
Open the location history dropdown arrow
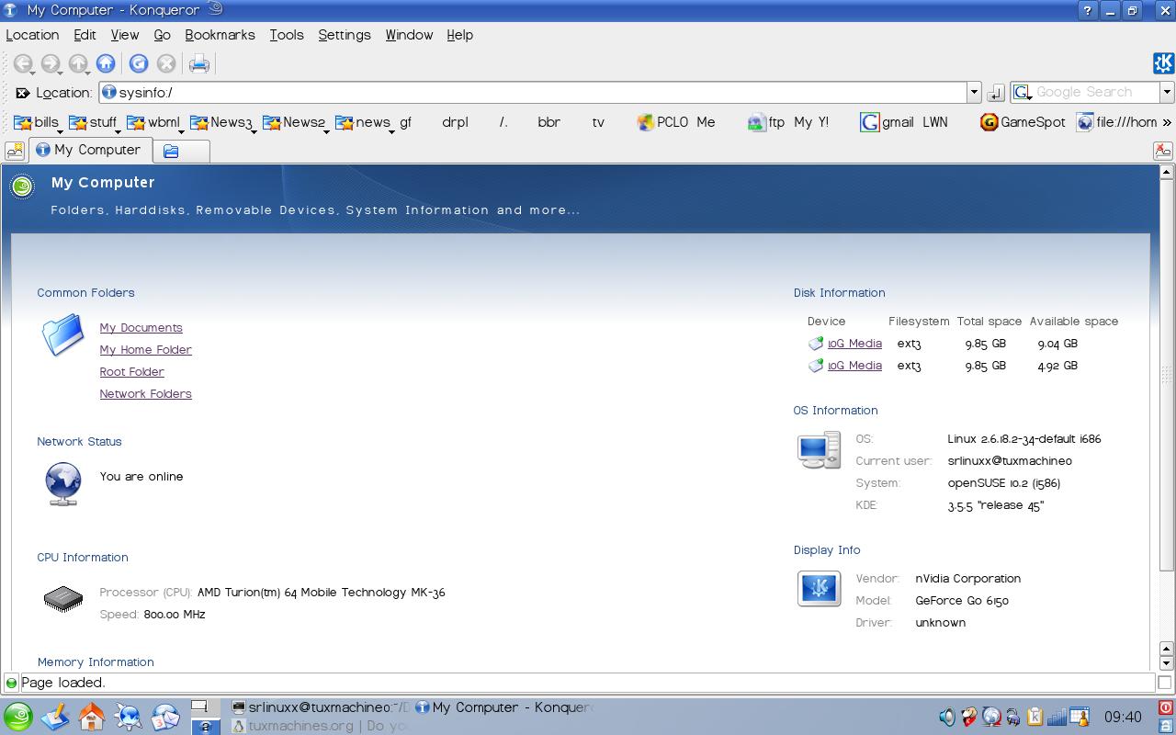[974, 93]
